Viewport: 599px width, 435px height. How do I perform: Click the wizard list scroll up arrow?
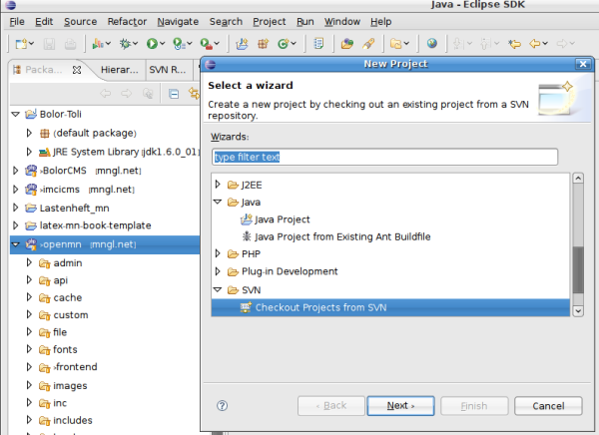pyautogui.click(x=578, y=179)
